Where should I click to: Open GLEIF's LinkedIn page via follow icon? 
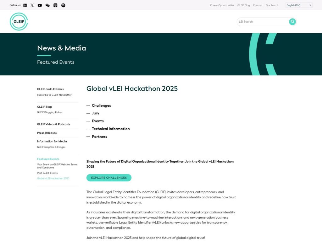[25, 5]
